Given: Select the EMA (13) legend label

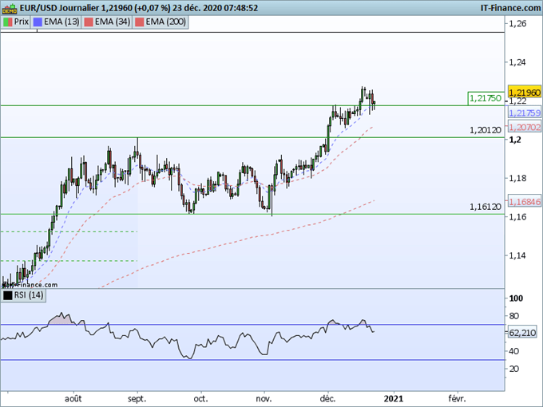Looking at the screenshot, I should pyautogui.click(x=61, y=22).
